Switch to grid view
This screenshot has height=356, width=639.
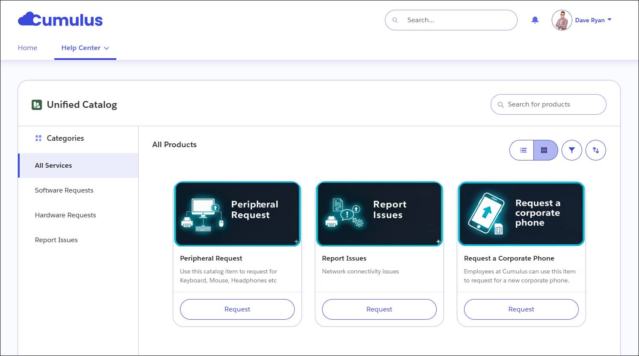(x=545, y=150)
